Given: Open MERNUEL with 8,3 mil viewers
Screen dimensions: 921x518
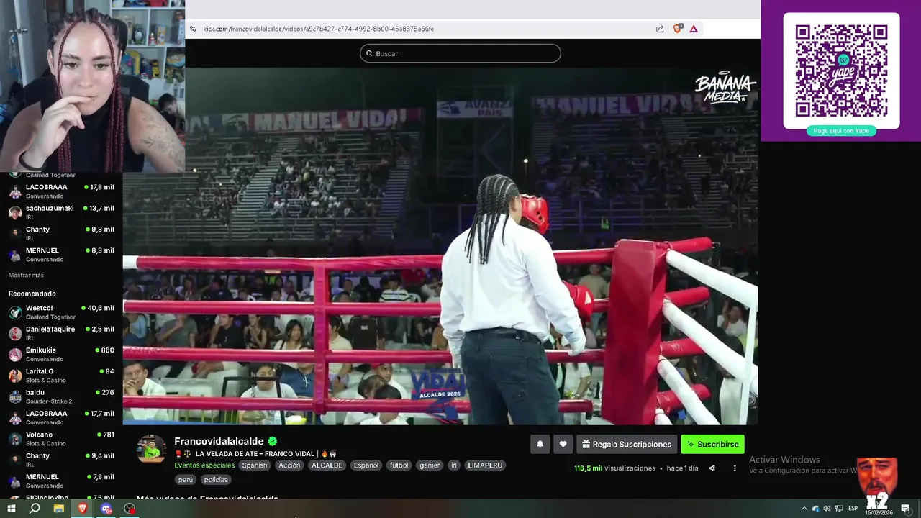Looking at the screenshot, I should point(61,255).
